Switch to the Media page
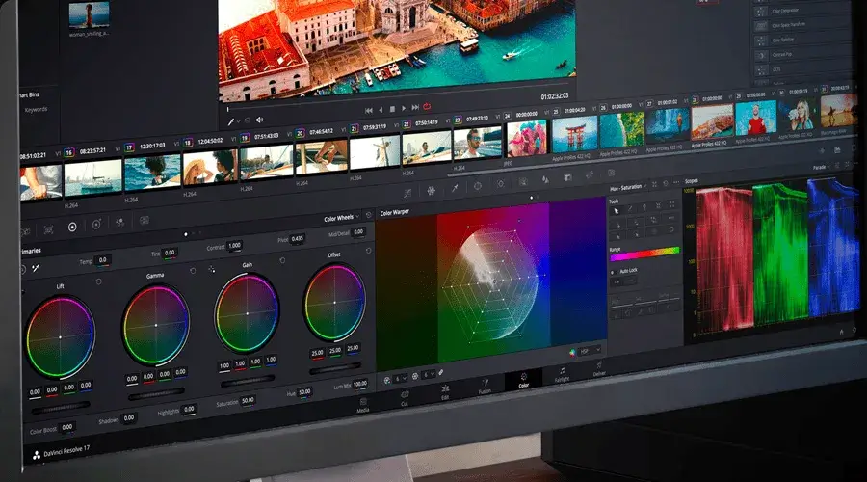867x482 pixels. coord(363,405)
